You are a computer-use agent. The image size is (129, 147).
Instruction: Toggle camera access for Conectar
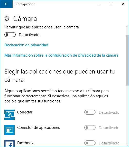click(90, 112)
